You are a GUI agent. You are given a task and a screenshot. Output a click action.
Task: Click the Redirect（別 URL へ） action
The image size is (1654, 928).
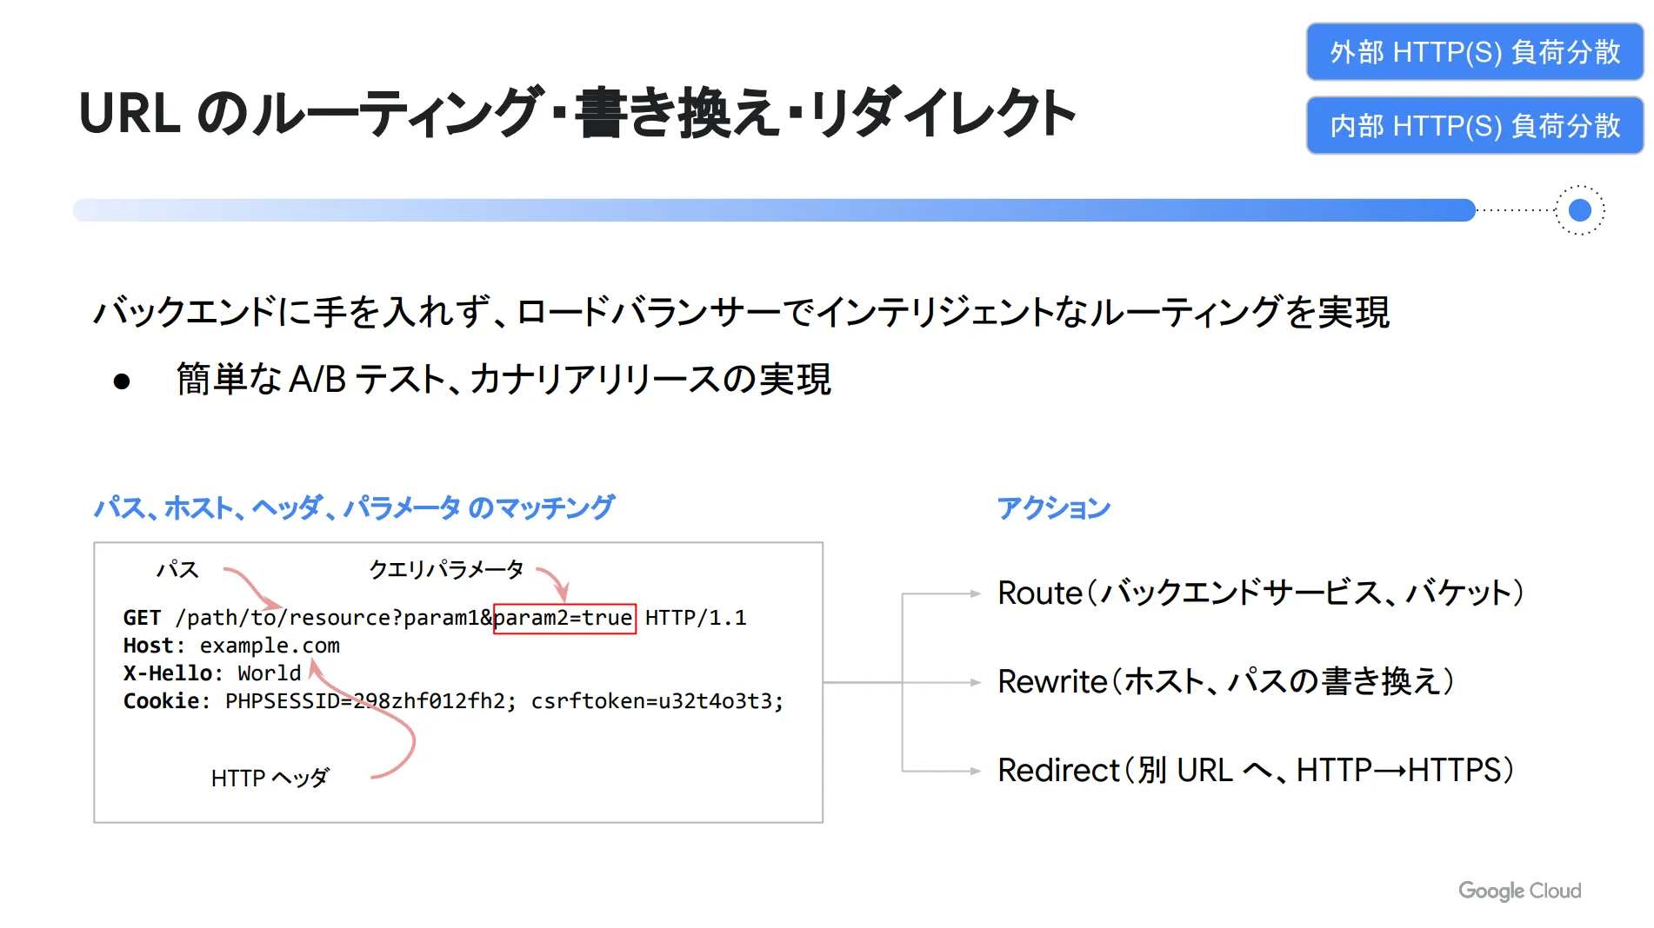pyautogui.click(x=1256, y=771)
